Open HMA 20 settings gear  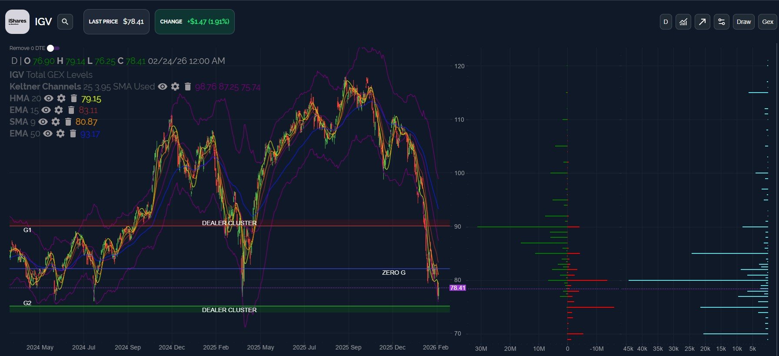pyautogui.click(x=61, y=98)
